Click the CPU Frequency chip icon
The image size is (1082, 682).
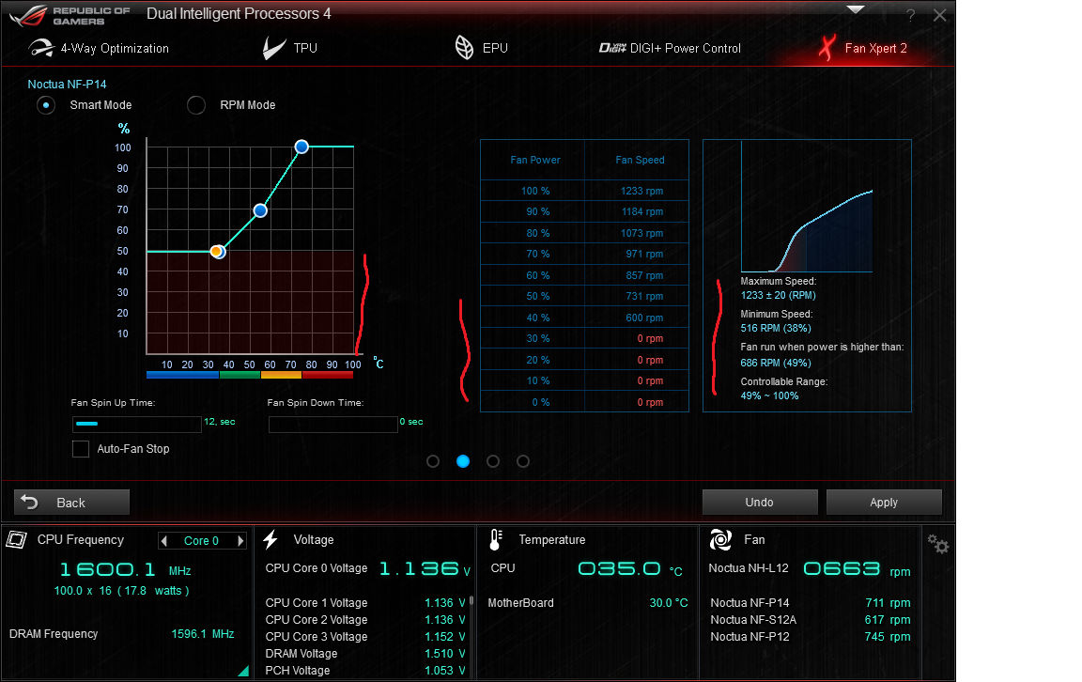(x=17, y=539)
